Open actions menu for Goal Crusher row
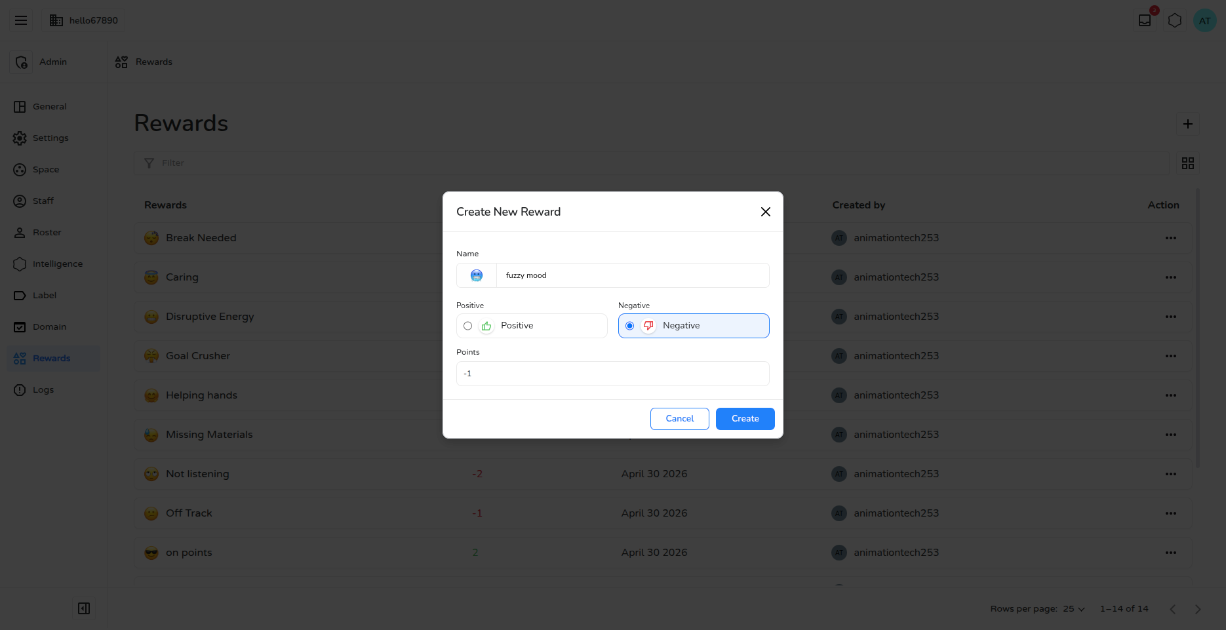 pyautogui.click(x=1171, y=356)
